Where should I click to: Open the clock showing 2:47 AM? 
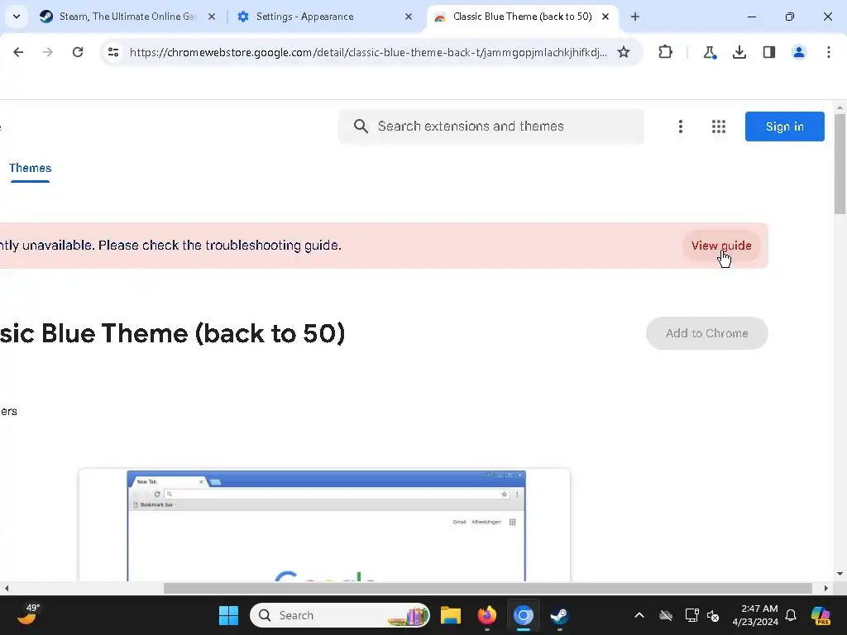coord(755,615)
